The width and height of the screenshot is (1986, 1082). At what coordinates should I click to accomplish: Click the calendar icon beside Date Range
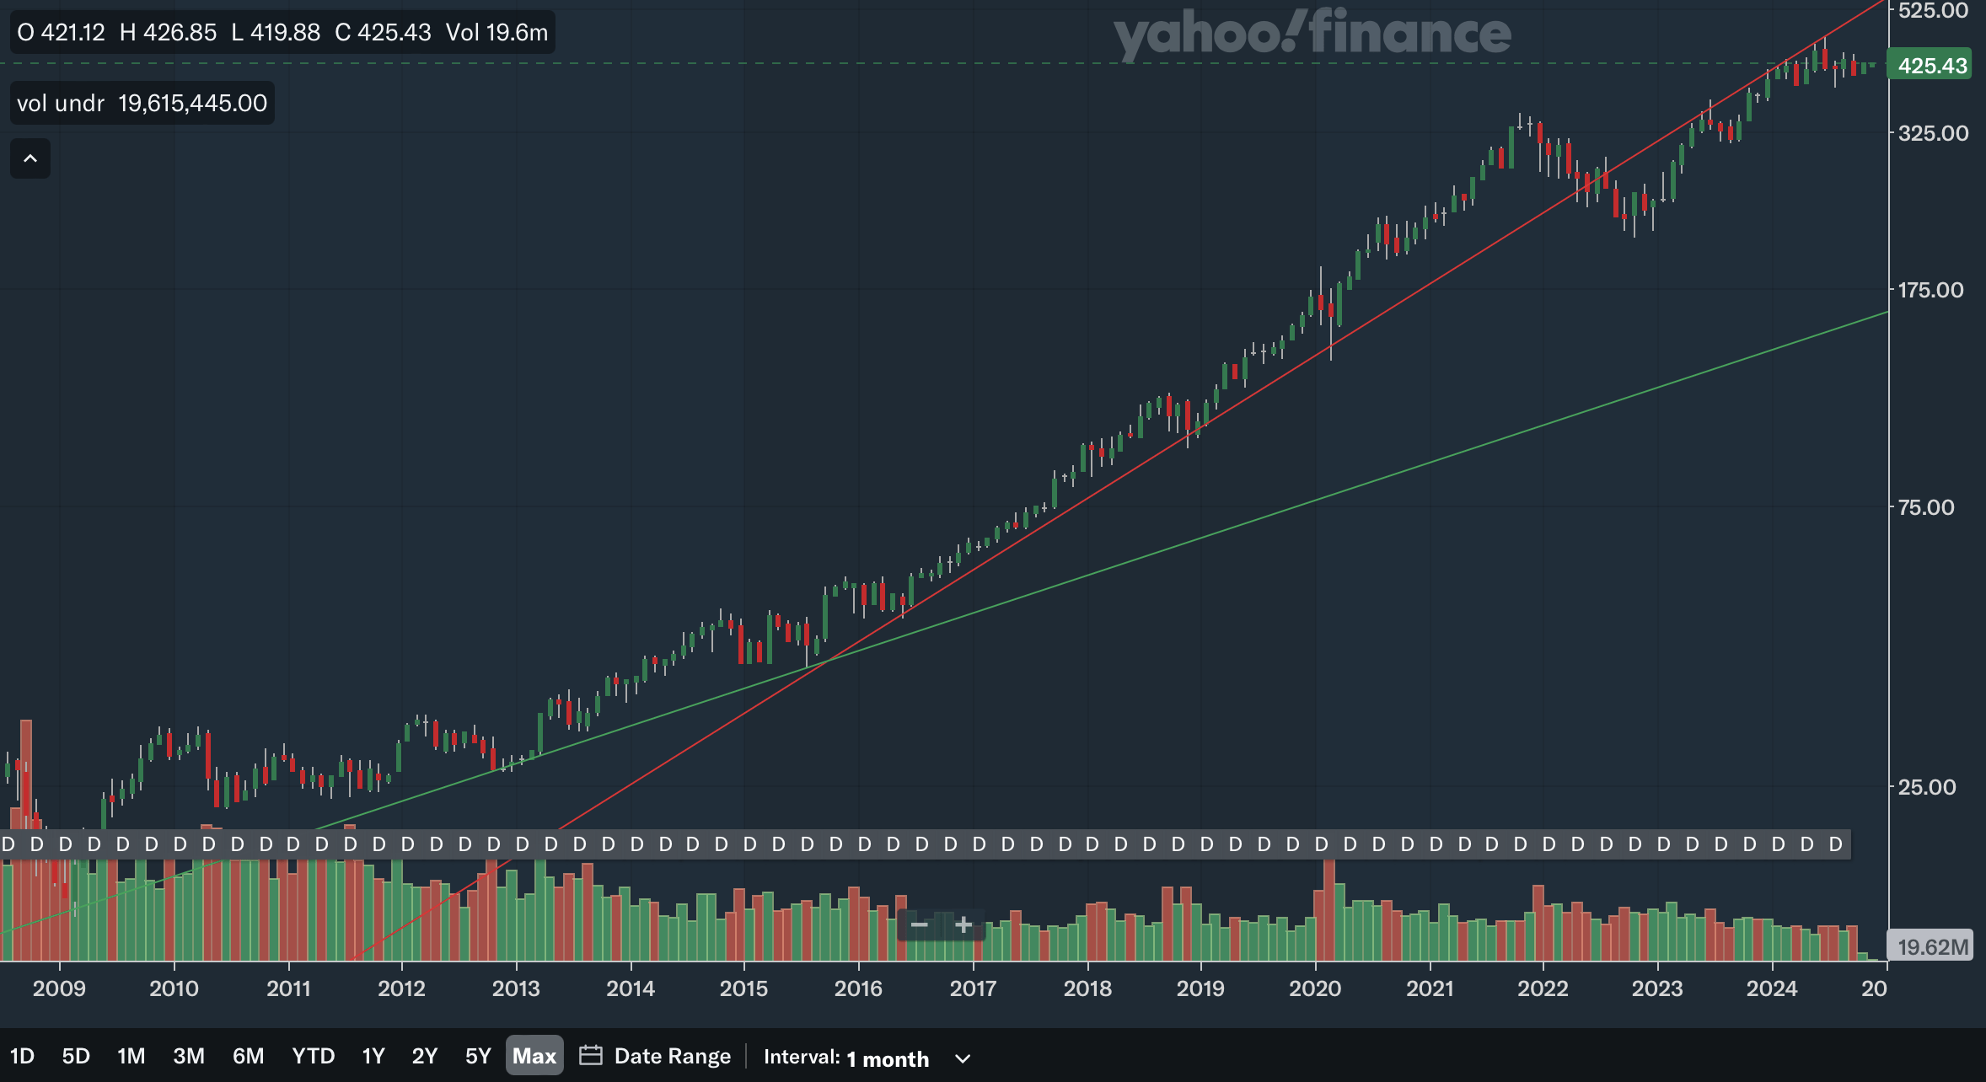coord(591,1056)
